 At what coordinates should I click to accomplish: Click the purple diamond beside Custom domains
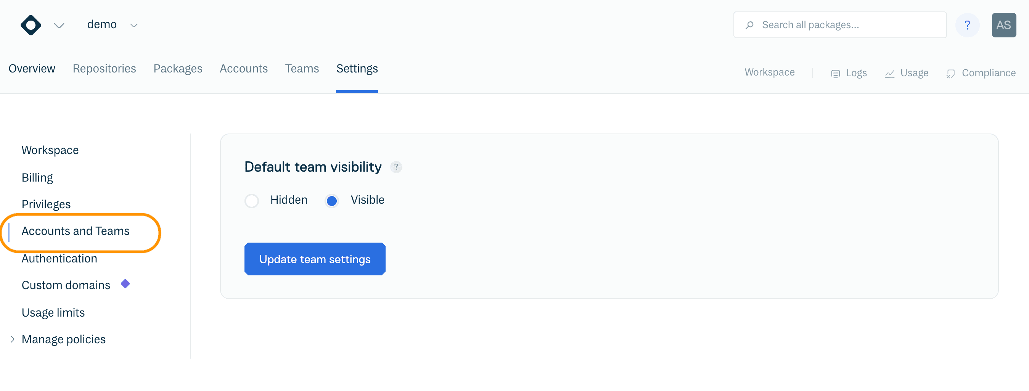125,284
